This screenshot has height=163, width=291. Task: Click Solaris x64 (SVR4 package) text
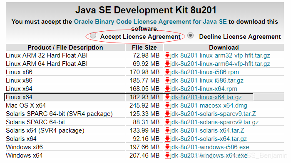coord(45,130)
